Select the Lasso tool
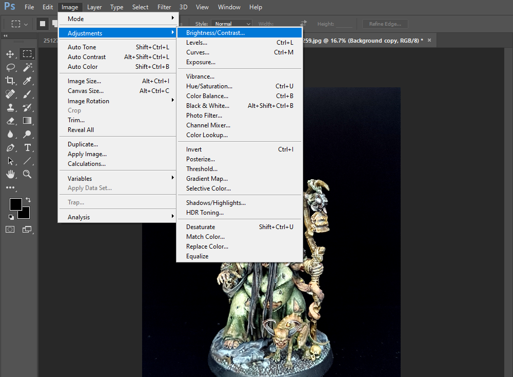513x377 pixels. point(10,67)
